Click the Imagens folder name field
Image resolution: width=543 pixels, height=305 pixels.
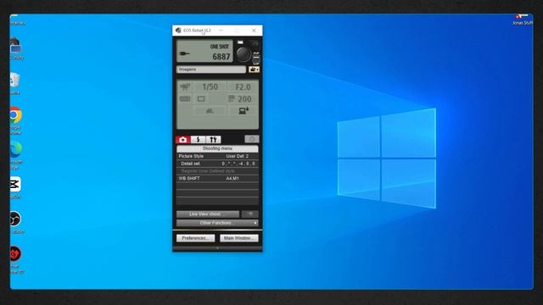point(211,69)
